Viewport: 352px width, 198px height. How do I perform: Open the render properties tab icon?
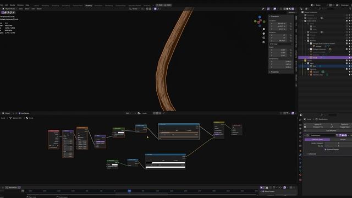click(x=300, y=125)
